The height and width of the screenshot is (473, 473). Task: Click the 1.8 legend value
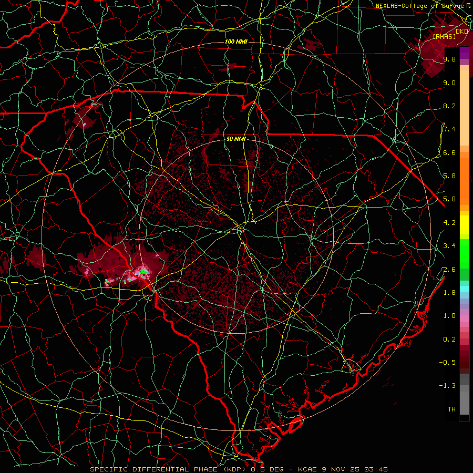(449, 293)
